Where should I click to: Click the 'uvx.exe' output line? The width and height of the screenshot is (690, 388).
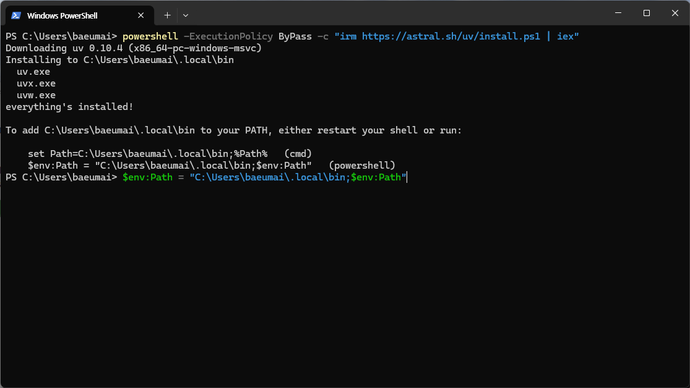click(x=36, y=83)
